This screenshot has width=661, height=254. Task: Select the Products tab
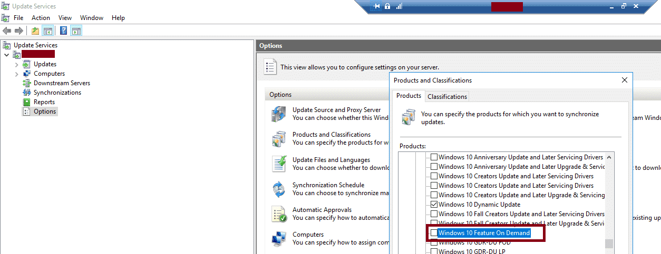(409, 96)
